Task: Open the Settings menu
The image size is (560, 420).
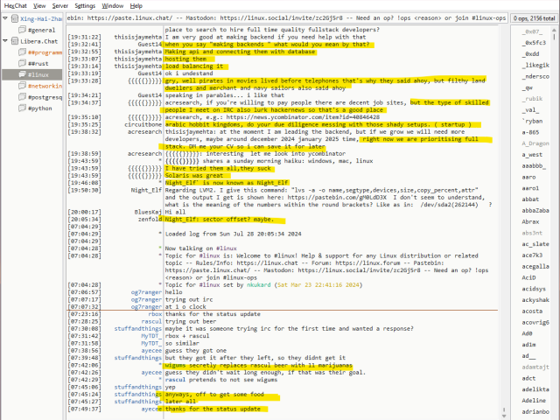Action: pos(86,5)
